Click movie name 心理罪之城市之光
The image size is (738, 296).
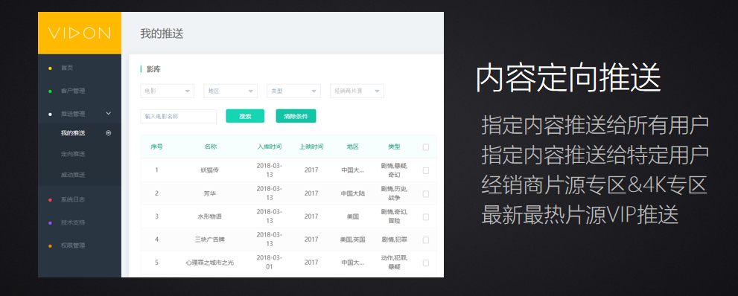point(209,263)
